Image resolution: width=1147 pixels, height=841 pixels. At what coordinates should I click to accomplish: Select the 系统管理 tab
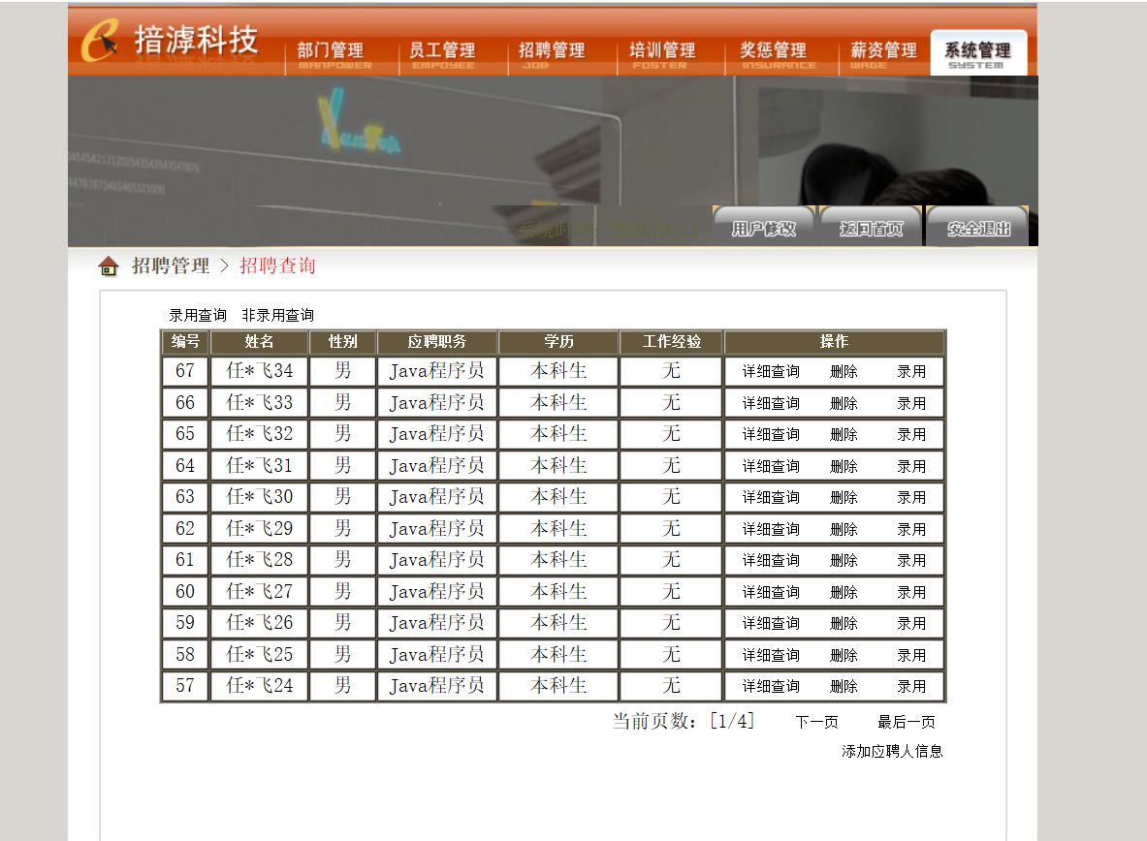coord(977,53)
